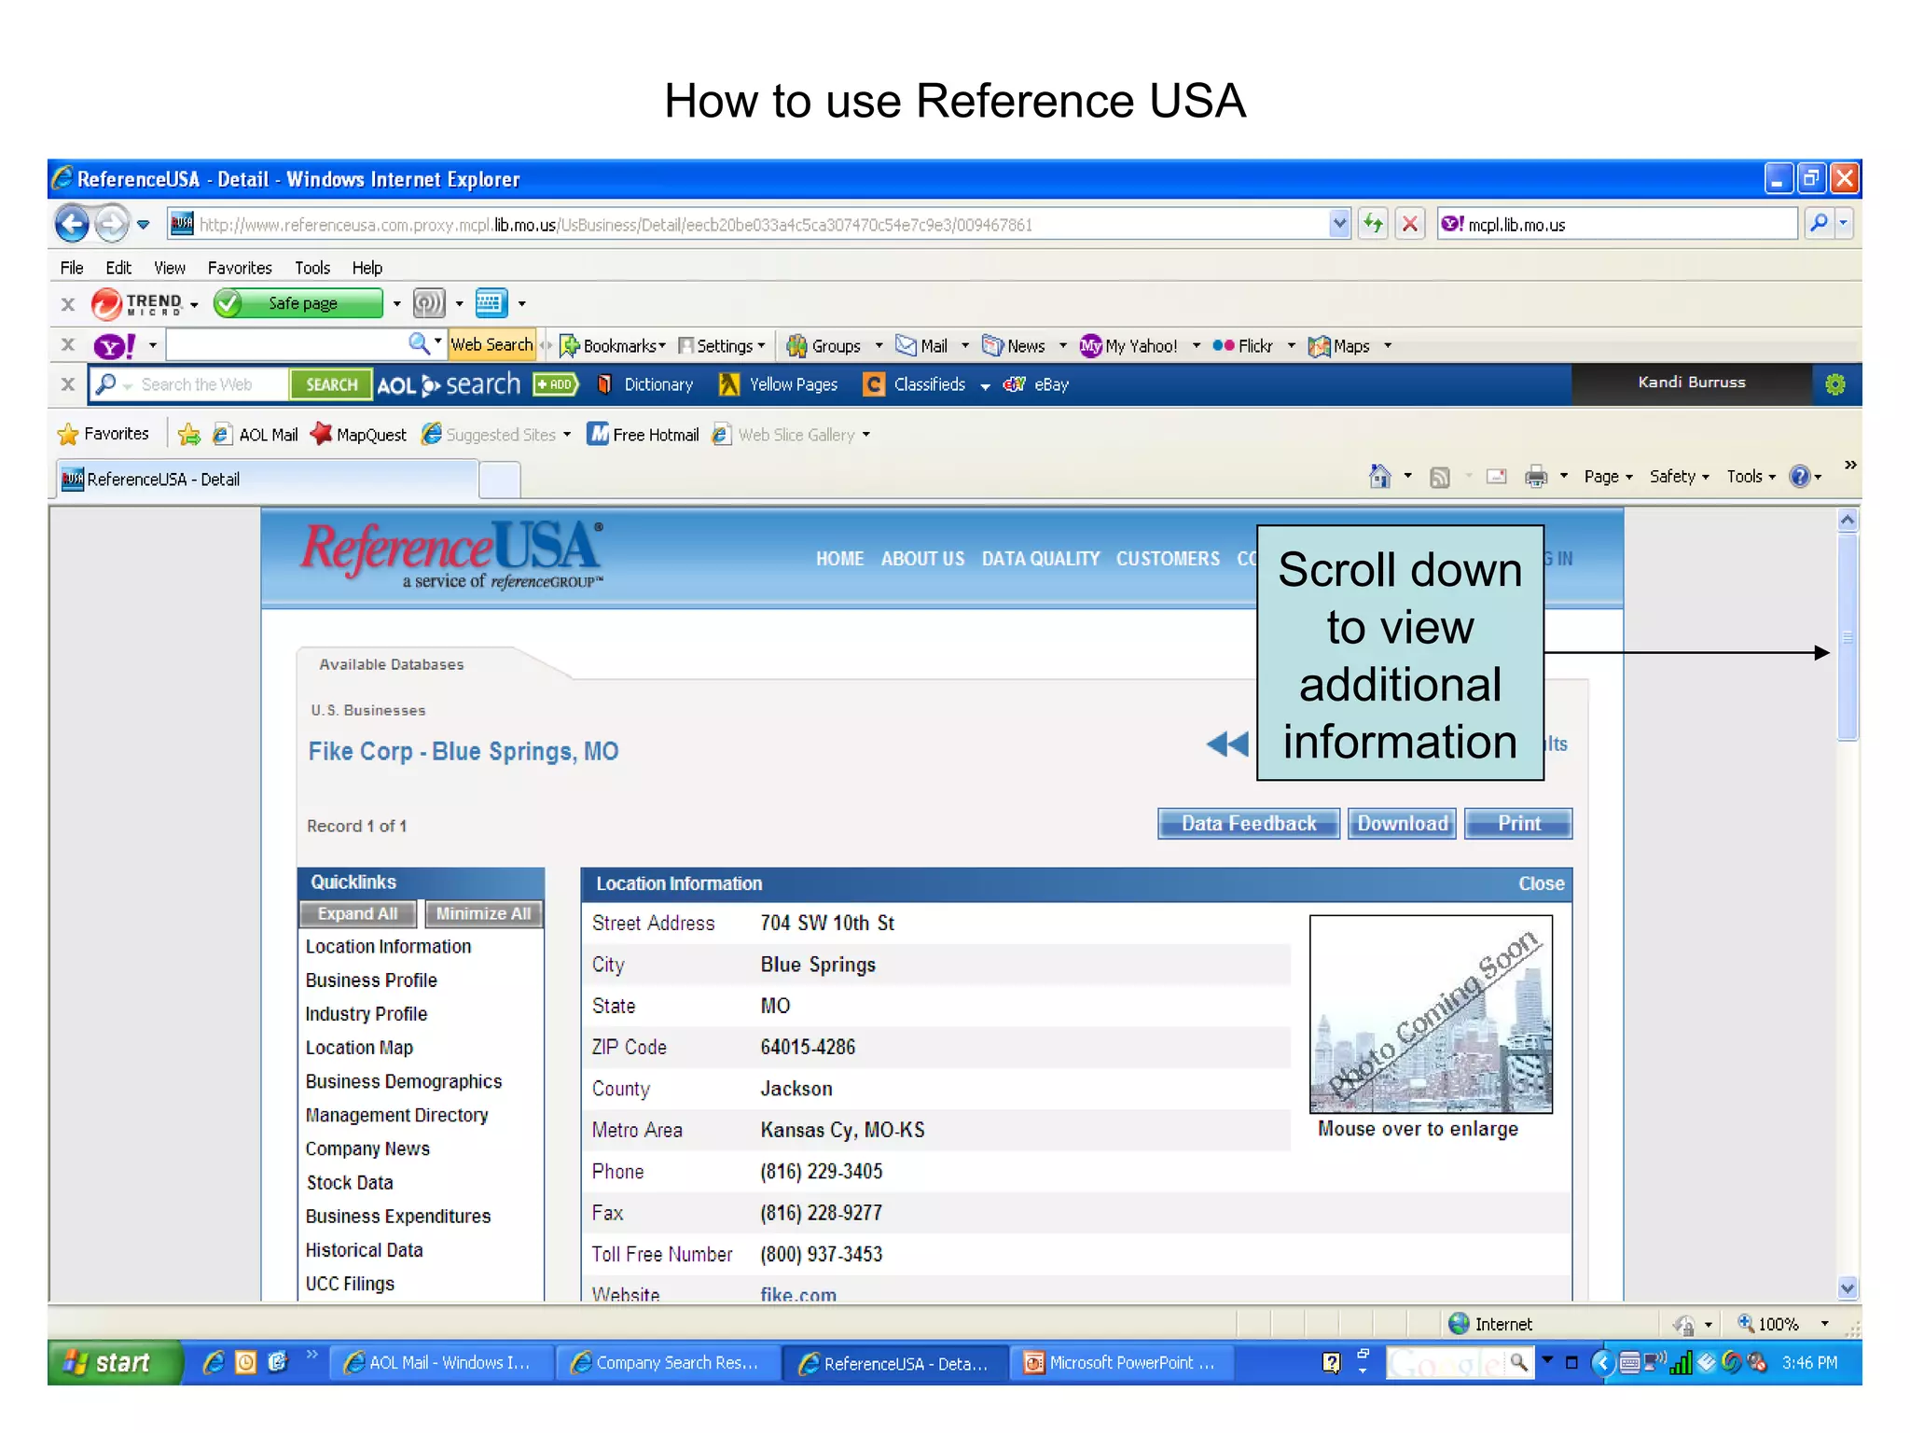Open the Edit menu
The height and width of the screenshot is (1433, 1910).
pyautogui.click(x=118, y=268)
